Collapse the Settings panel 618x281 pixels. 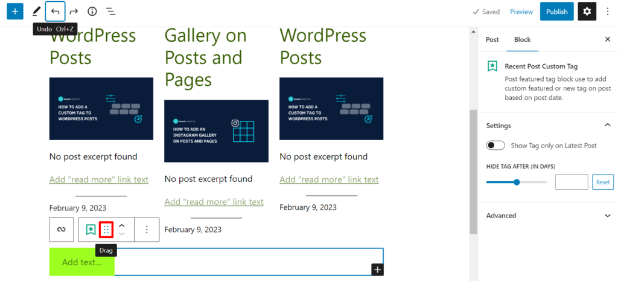coord(607,125)
